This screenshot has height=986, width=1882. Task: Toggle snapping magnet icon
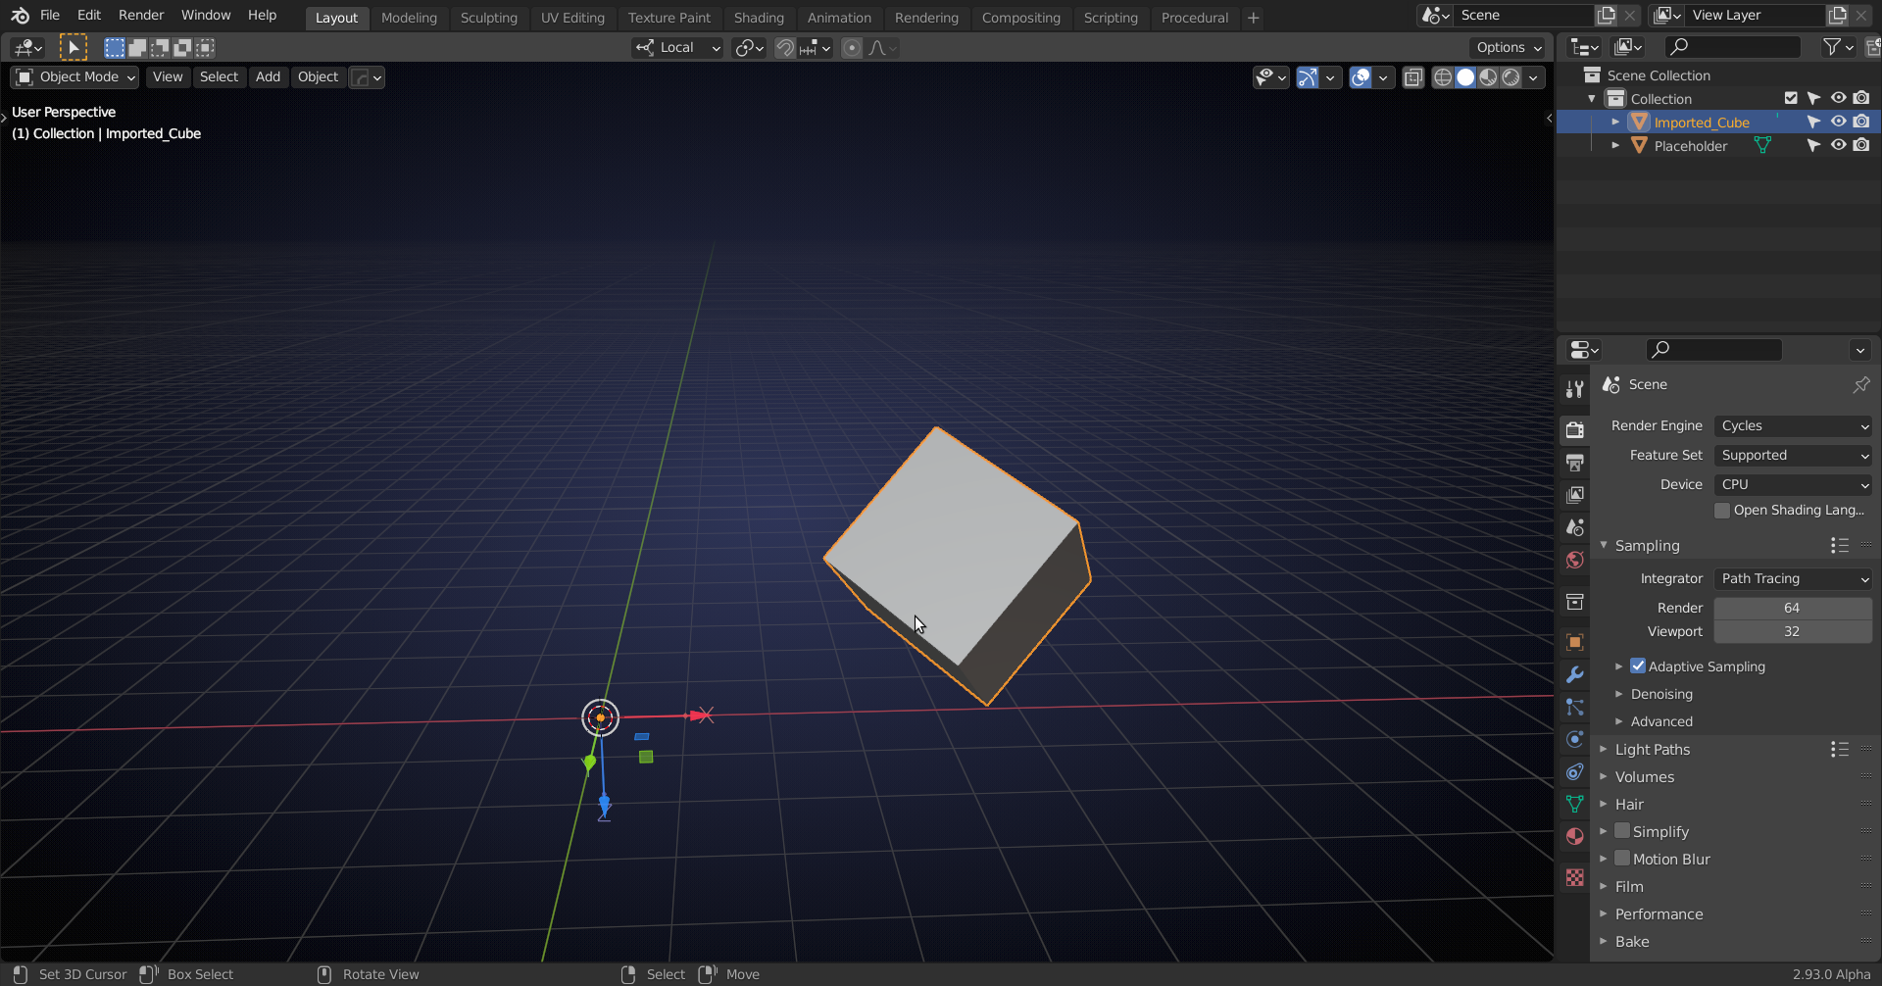coord(785,48)
